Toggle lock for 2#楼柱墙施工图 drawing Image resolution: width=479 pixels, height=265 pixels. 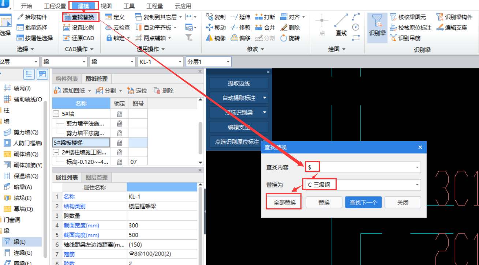coord(120,152)
